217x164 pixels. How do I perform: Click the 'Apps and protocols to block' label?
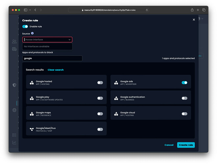pyautogui.click(x=37, y=52)
